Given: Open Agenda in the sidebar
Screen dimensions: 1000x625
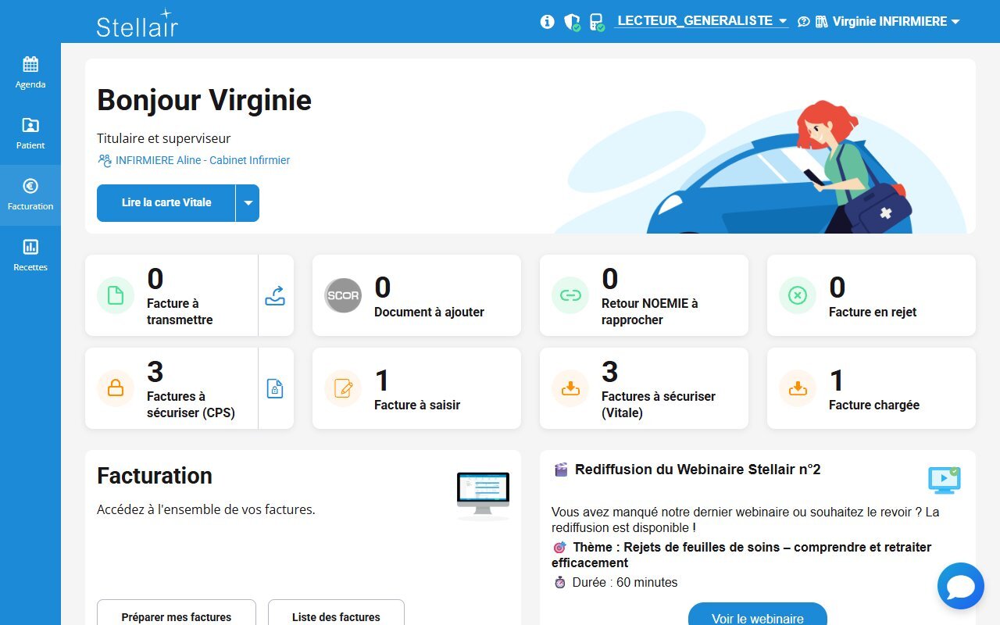Looking at the screenshot, I should (x=30, y=73).
